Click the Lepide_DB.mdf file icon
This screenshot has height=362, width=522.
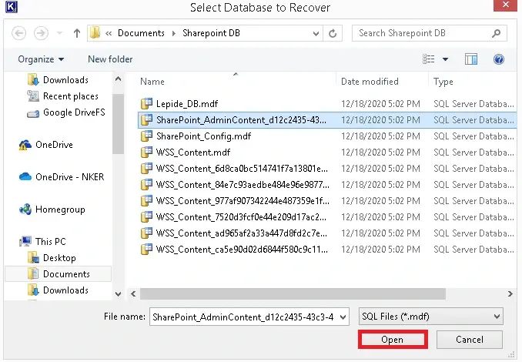pos(146,103)
